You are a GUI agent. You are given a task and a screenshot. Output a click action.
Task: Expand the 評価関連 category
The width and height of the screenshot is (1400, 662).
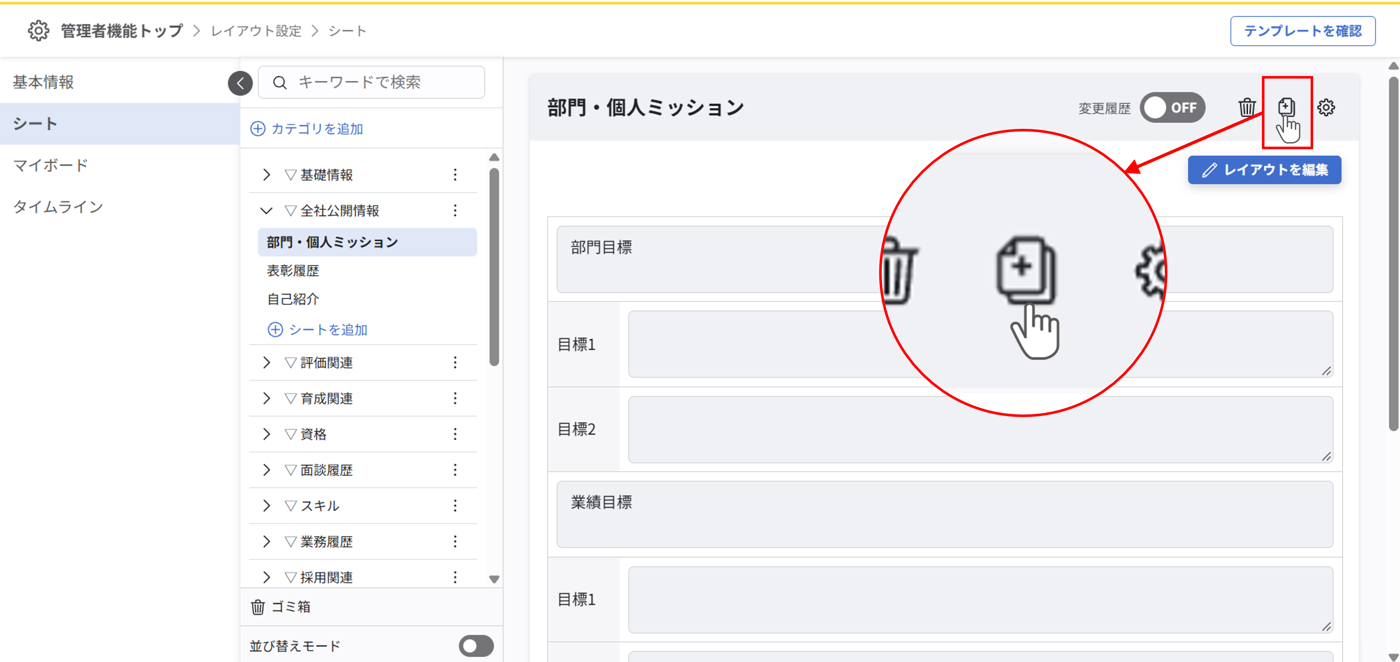point(266,363)
